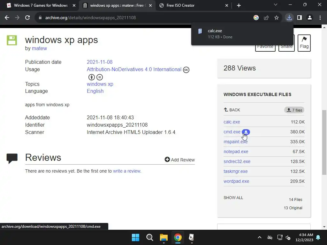
Task: Close the windows xp apps tab
Action: coord(150,5)
